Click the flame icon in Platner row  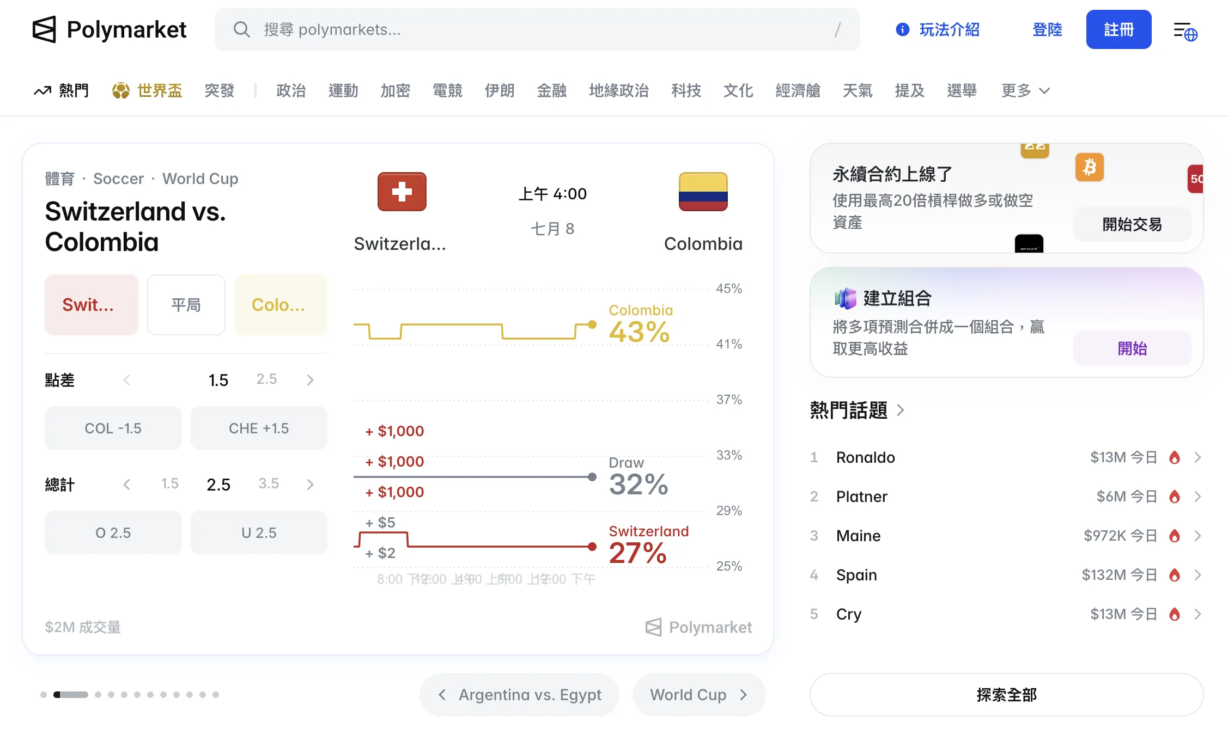coord(1175,497)
